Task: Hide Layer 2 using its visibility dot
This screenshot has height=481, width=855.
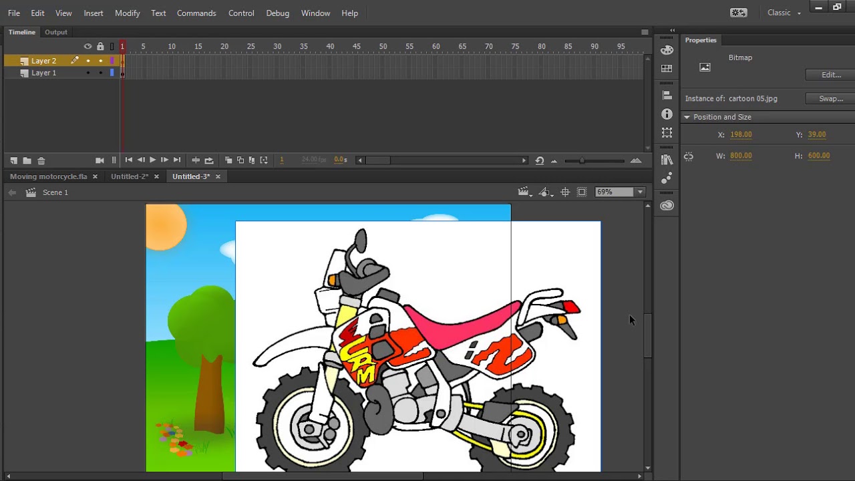Action: coord(88,61)
